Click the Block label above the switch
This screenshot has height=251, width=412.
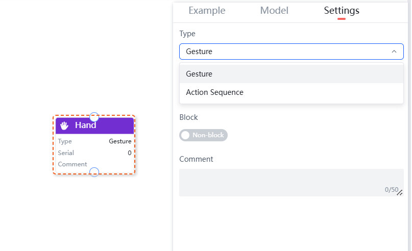(x=188, y=117)
